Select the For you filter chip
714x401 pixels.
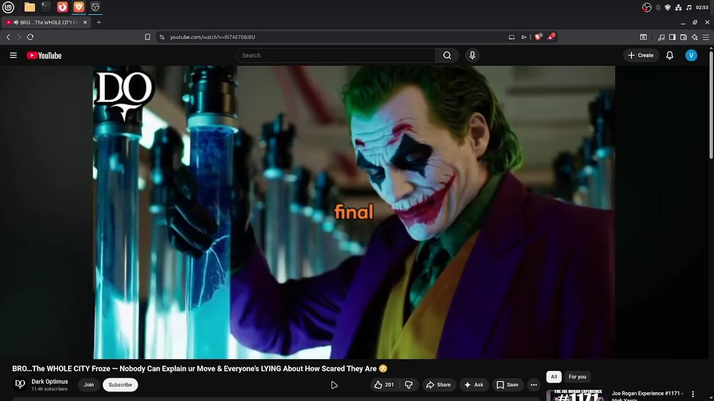click(577, 377)
